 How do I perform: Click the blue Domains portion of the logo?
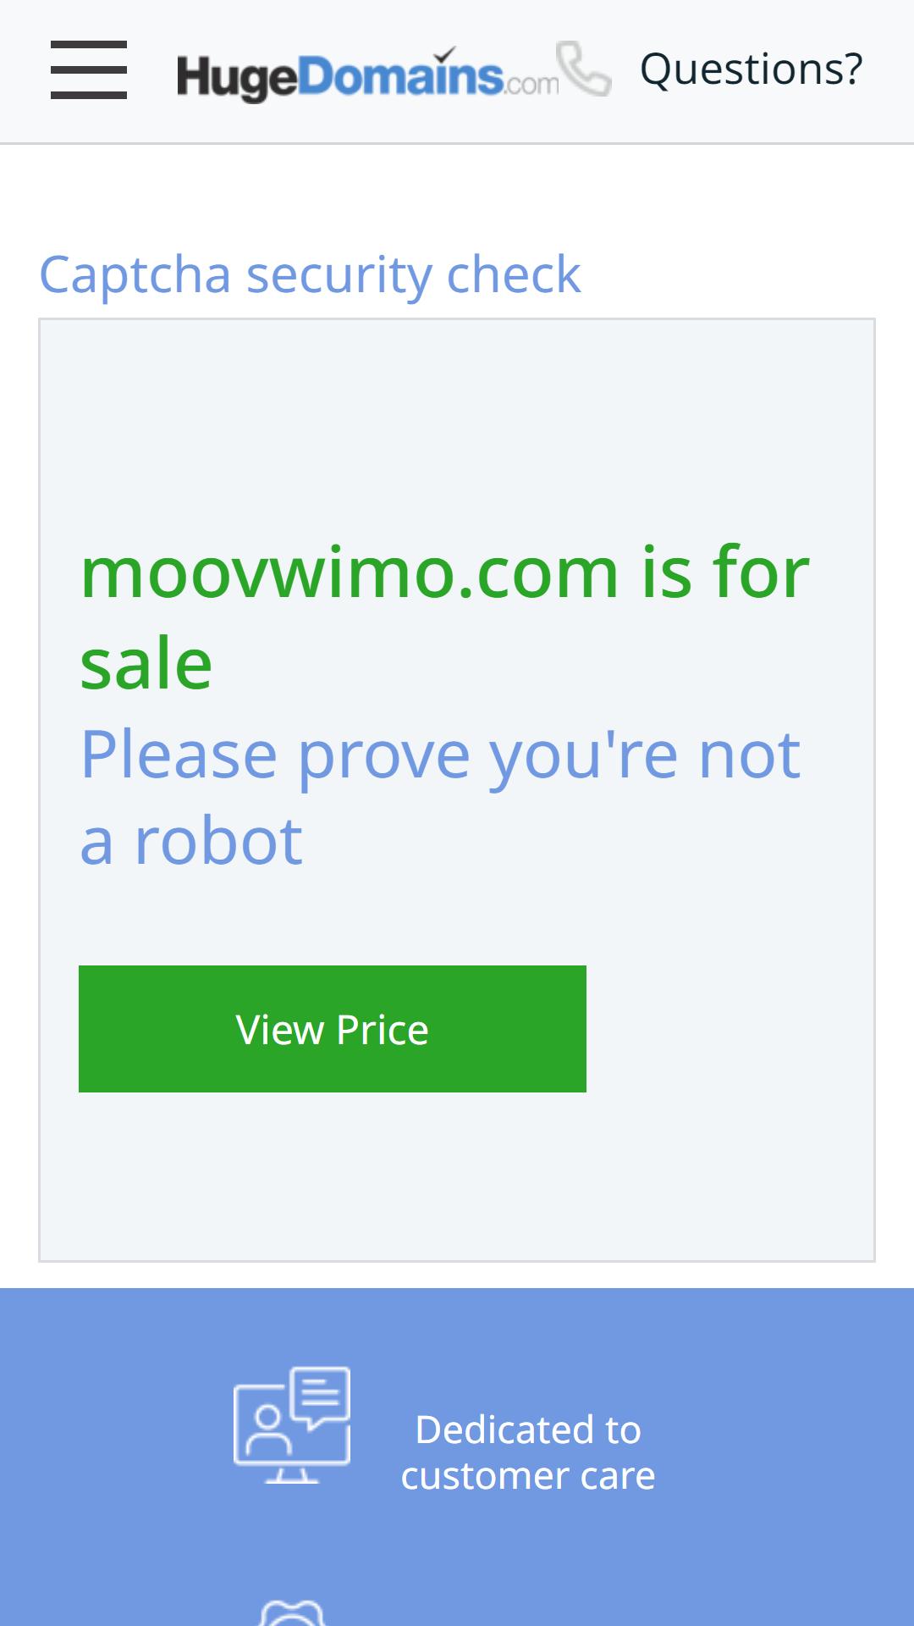click(x=401, y=75)
